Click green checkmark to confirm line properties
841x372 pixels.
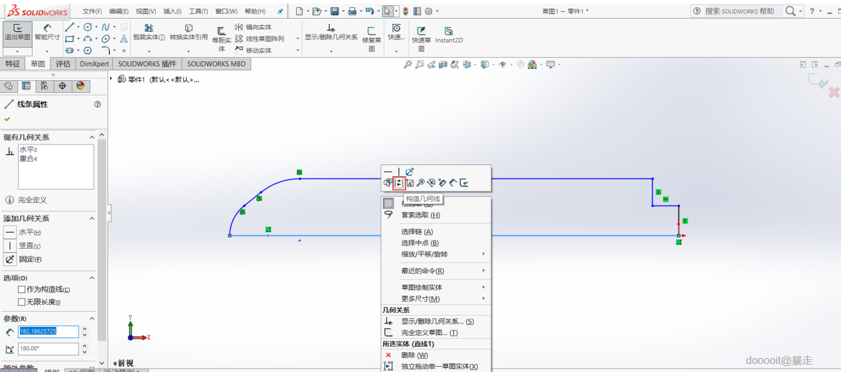tap(7, 119)
